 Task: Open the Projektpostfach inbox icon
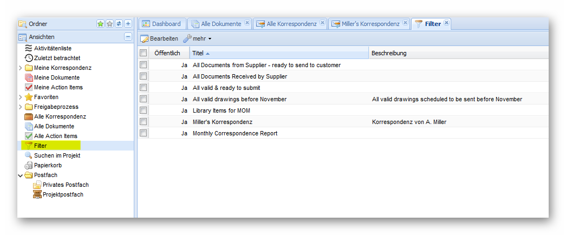click(x=37, y=194)
